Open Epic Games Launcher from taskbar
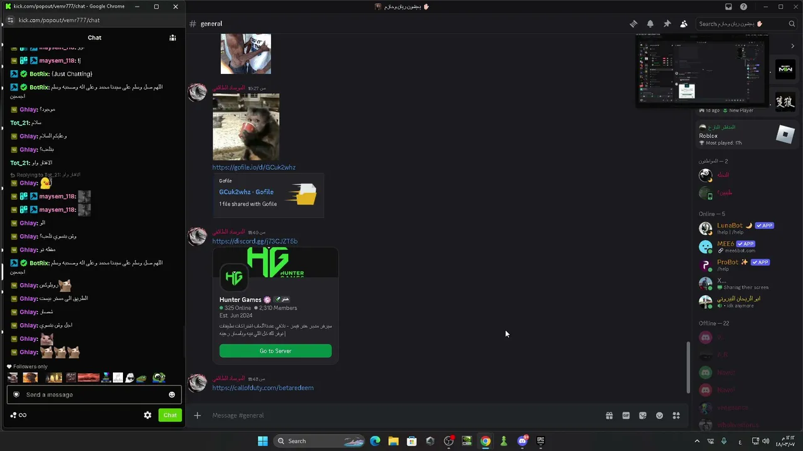Screen dimensions: 803x451 [x=540, y=441]
